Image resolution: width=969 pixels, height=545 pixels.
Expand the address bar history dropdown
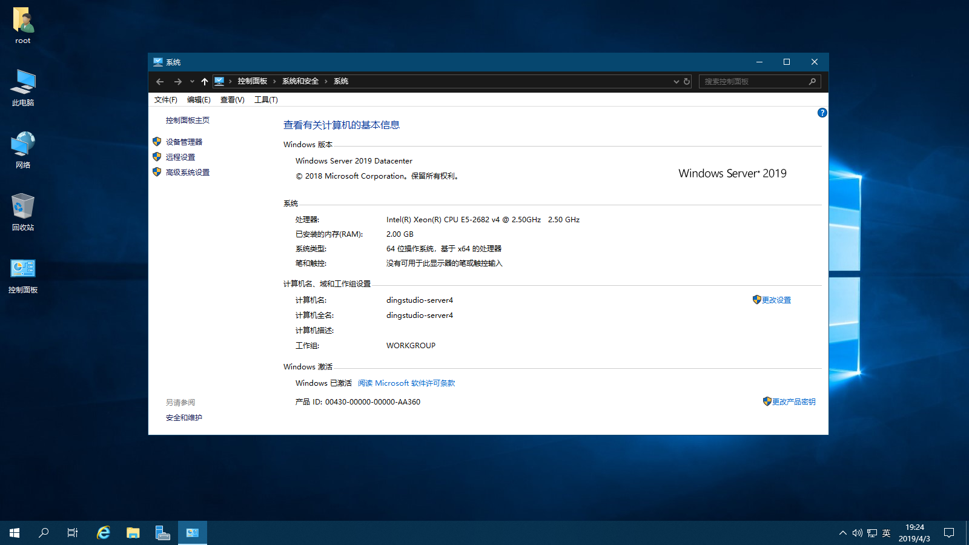tap(676, 81)
